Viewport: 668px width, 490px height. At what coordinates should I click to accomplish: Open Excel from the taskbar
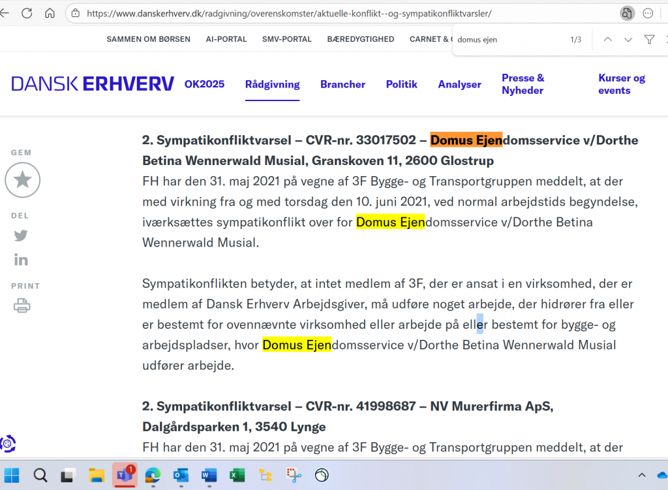click(237, 475)
